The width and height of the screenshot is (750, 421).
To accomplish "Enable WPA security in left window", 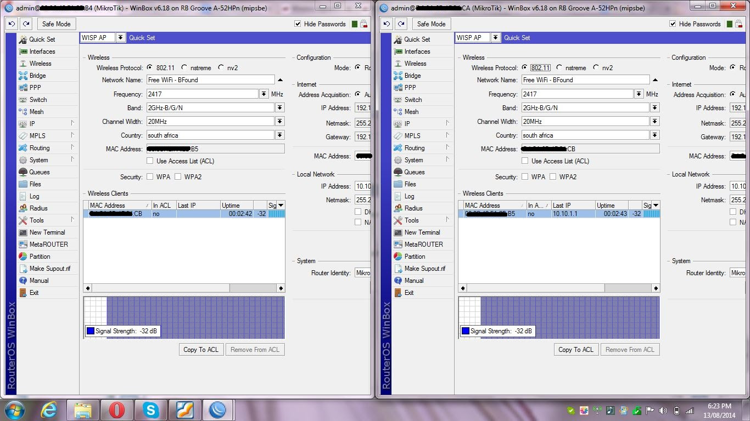I will [x=150, y=177].
